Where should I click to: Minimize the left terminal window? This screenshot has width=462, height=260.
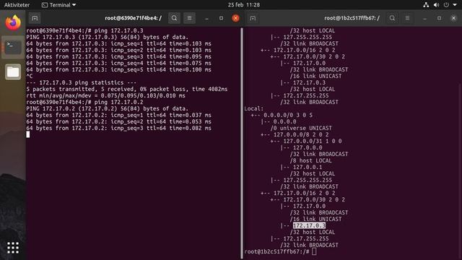click(206, 18)
